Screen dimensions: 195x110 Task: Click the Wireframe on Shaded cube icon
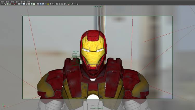(x=43, y=4)
